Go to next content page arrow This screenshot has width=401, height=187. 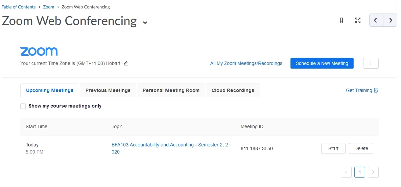click(x=390, y=20)
